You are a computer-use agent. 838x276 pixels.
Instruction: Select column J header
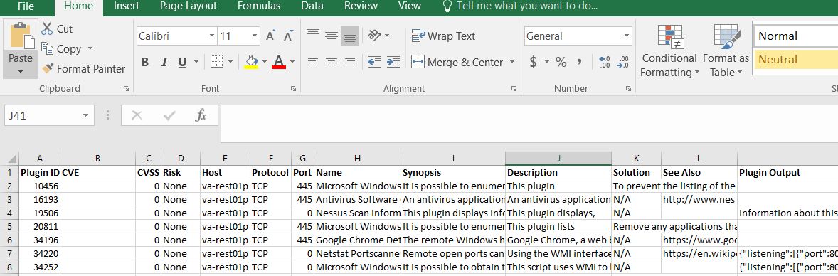(x=558, y=159)
